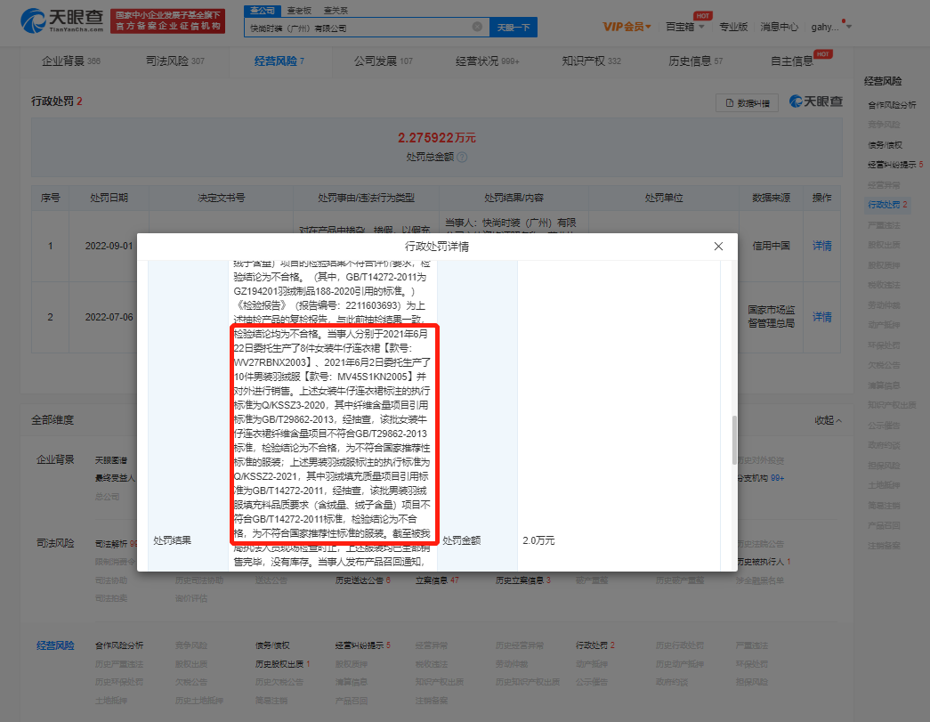Switch to the 知识产权 tab

[x=591, y=61]
